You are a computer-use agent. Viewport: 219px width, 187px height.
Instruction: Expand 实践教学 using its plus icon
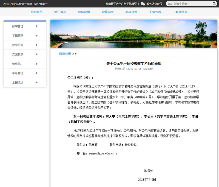[36, 54]
